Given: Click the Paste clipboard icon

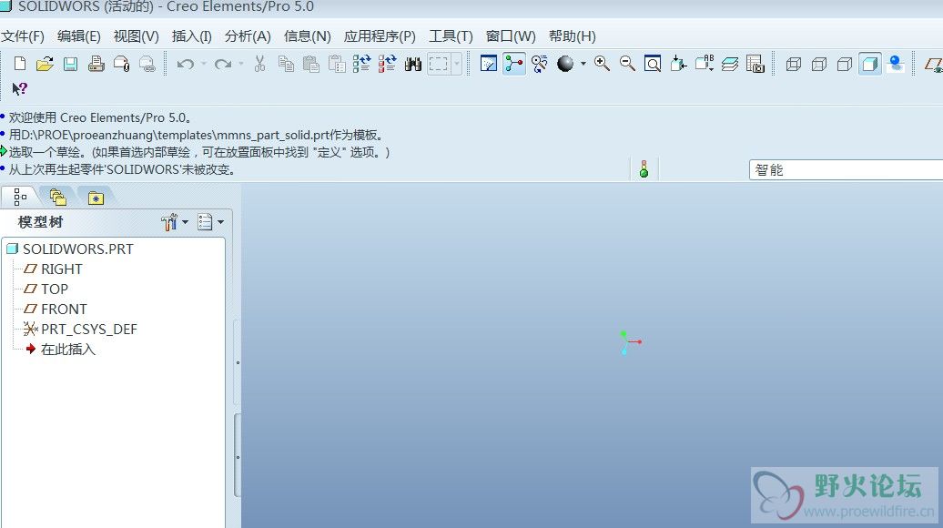Looking at the screenshot, I should click(311, 64).
